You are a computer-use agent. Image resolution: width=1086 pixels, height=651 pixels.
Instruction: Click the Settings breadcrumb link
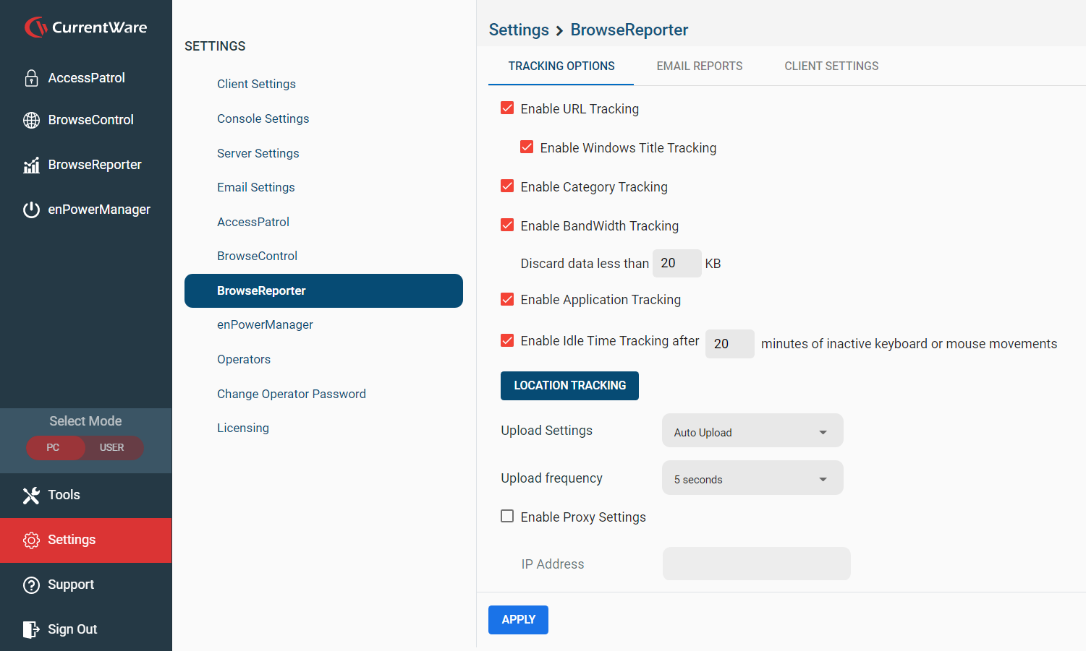(x=519, y=30)
